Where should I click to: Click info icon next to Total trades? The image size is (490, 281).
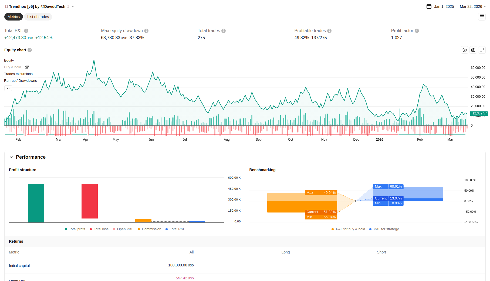point(224,31)
